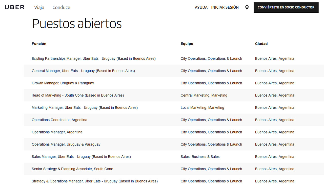Screen dimensions: 324x188
Task: Open the Growth Manager, Uruguay & Paraguay job
Action: tap(63, 83)
